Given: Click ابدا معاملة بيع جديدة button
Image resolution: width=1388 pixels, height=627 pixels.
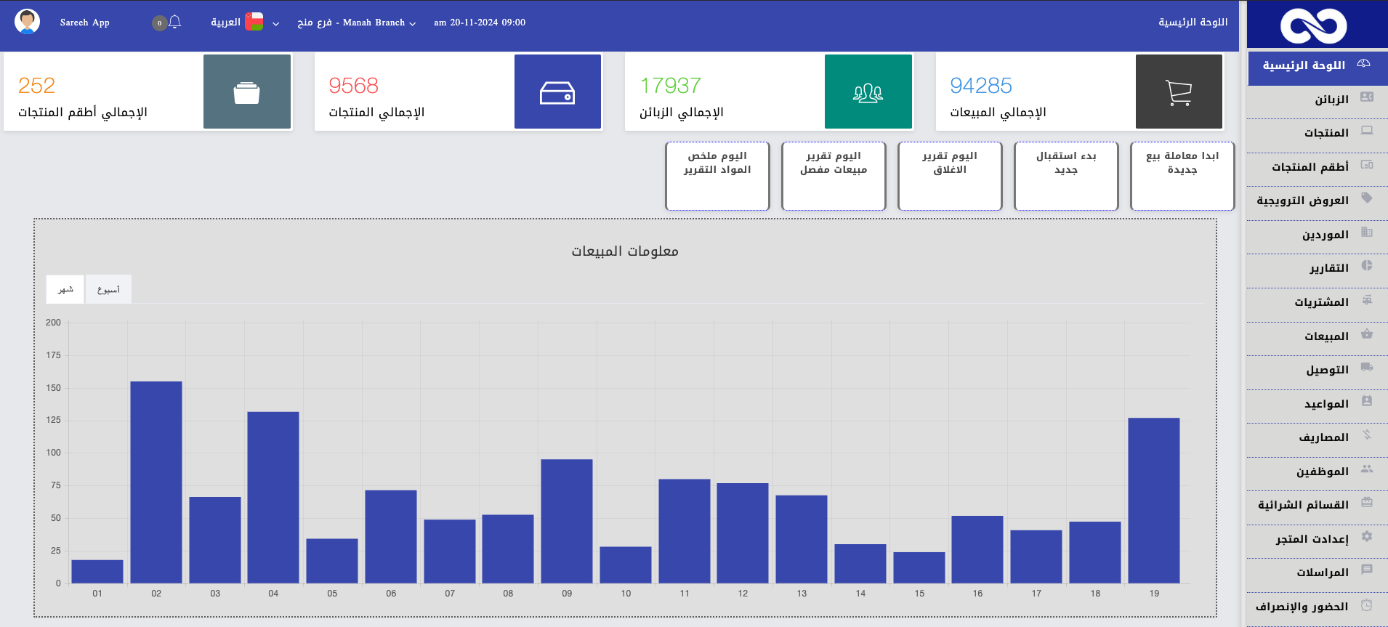Looking at the screenshot, I should (x=1182, y=176).
